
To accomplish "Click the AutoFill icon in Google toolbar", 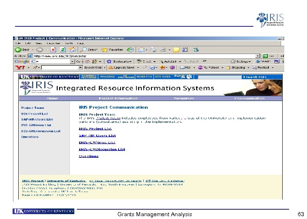I will [x=186, y=61].
